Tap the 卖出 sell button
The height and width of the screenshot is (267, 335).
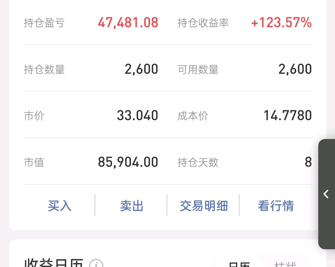(x=132, y=206)
